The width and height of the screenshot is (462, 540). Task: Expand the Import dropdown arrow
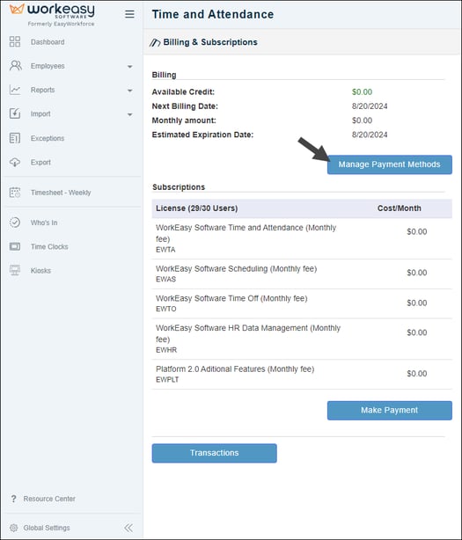click(x=130, y=114)
